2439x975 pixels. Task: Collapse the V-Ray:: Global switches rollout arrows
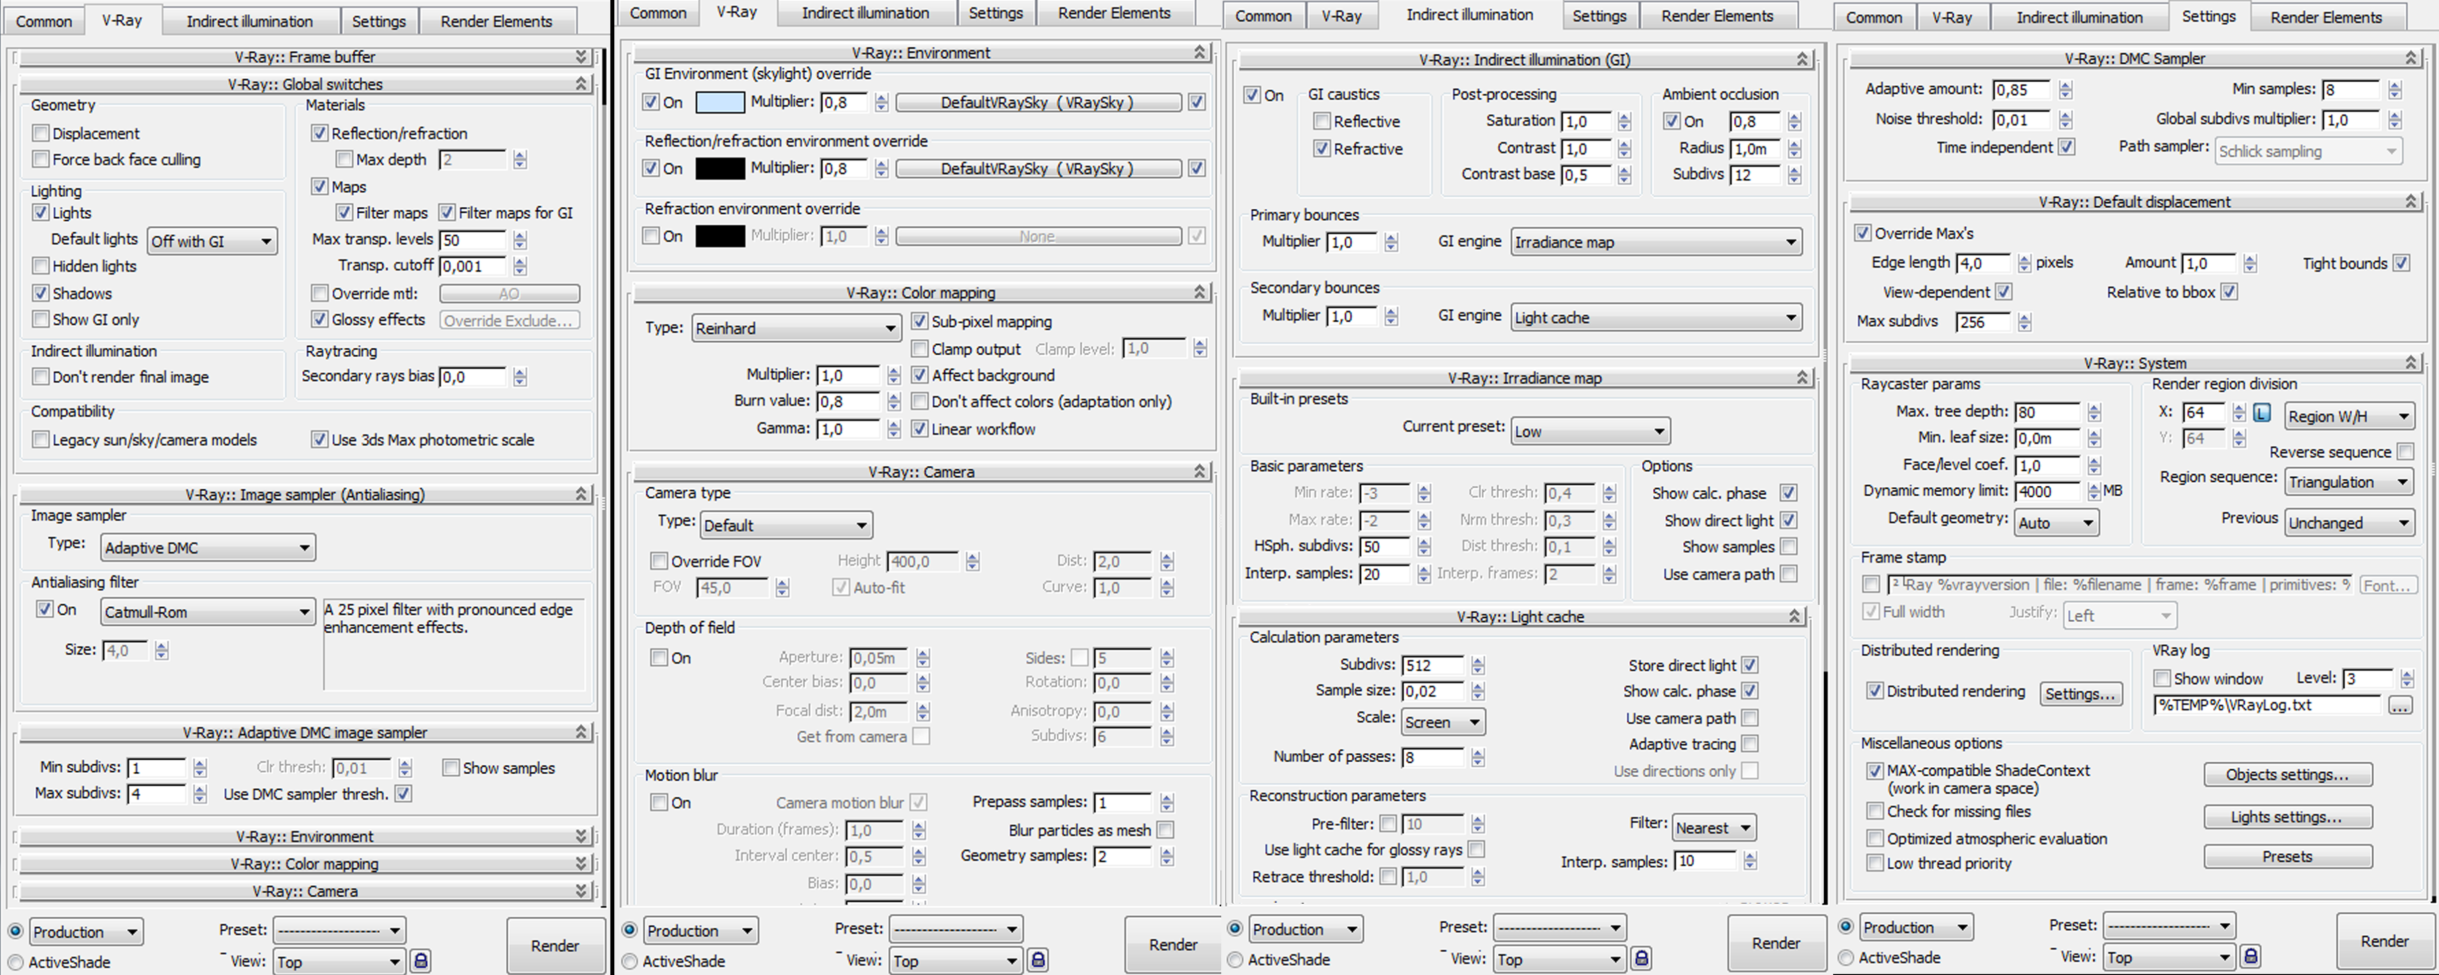(581, 84)
